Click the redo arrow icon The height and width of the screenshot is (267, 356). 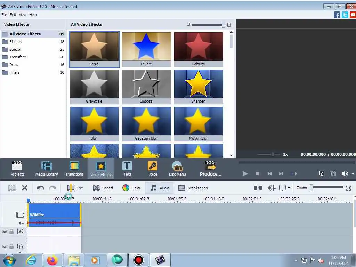tap(53, 188)
